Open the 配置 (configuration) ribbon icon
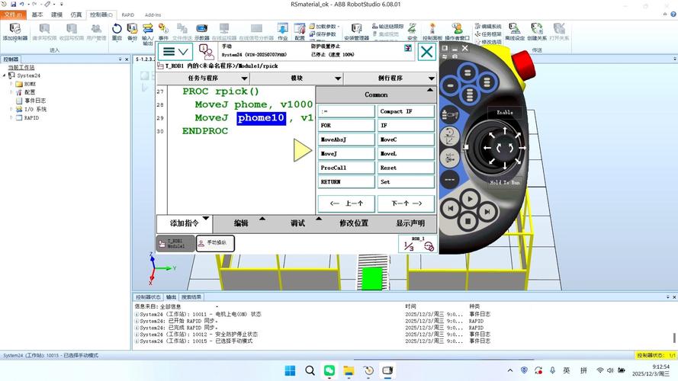 pos(300,31)
